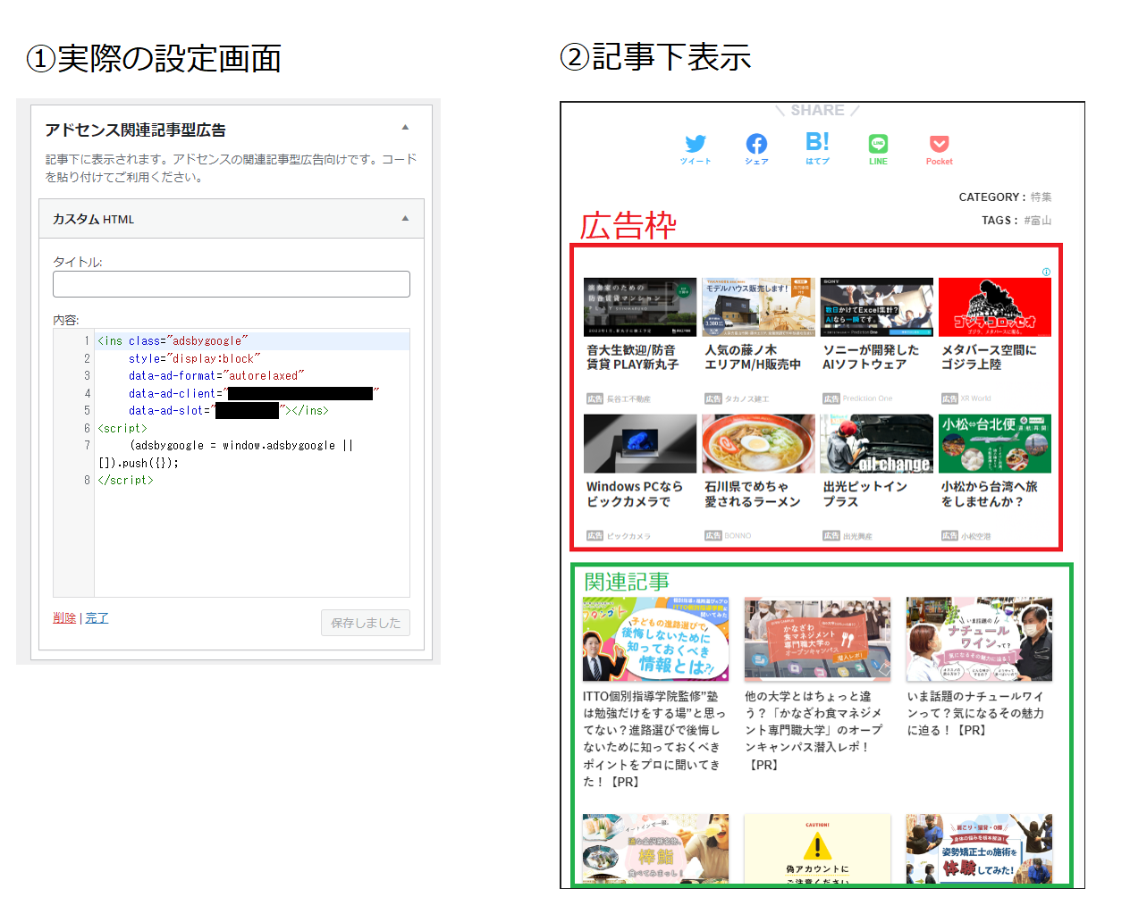The image size is (1130, 914).
Task: Open the かなざわ食マネジメント専門職大学 article thumbnail
Action: point(817,639)
